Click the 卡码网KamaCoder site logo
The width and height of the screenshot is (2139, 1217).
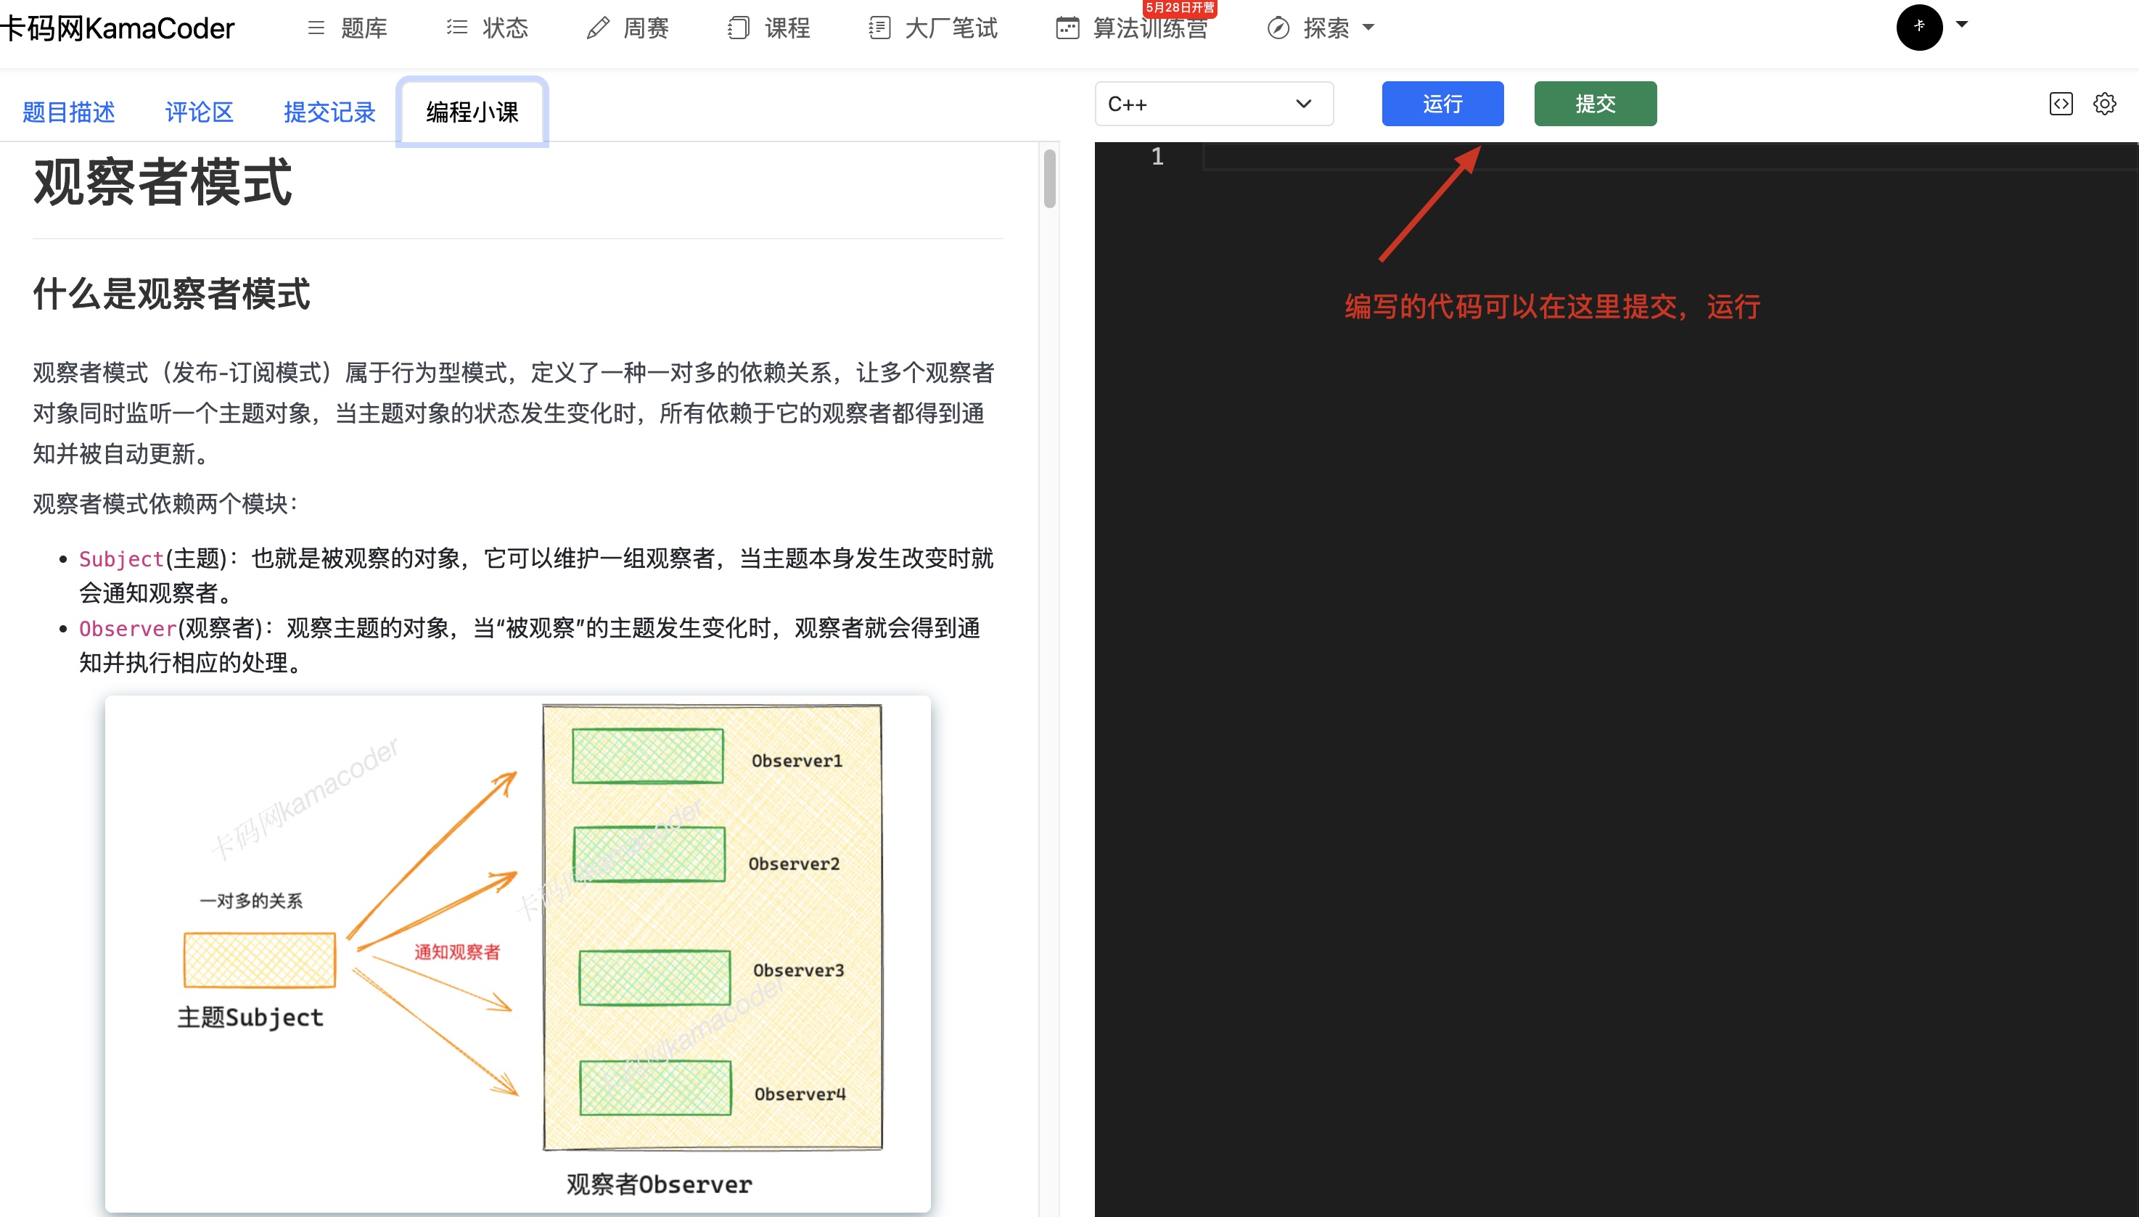[x=117, y=28]
